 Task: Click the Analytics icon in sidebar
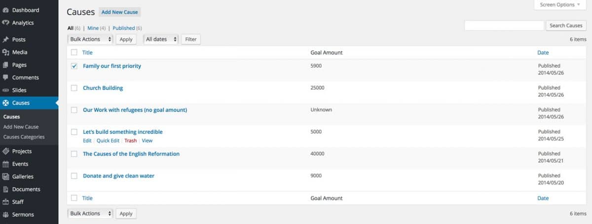click(5, 23)
